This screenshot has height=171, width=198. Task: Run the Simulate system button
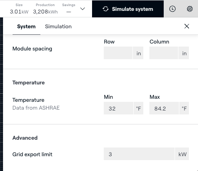pyautogui.click(x=128, y=9)
